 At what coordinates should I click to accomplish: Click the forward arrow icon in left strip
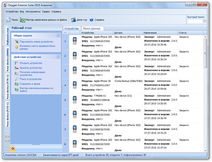tap(7, 140)
